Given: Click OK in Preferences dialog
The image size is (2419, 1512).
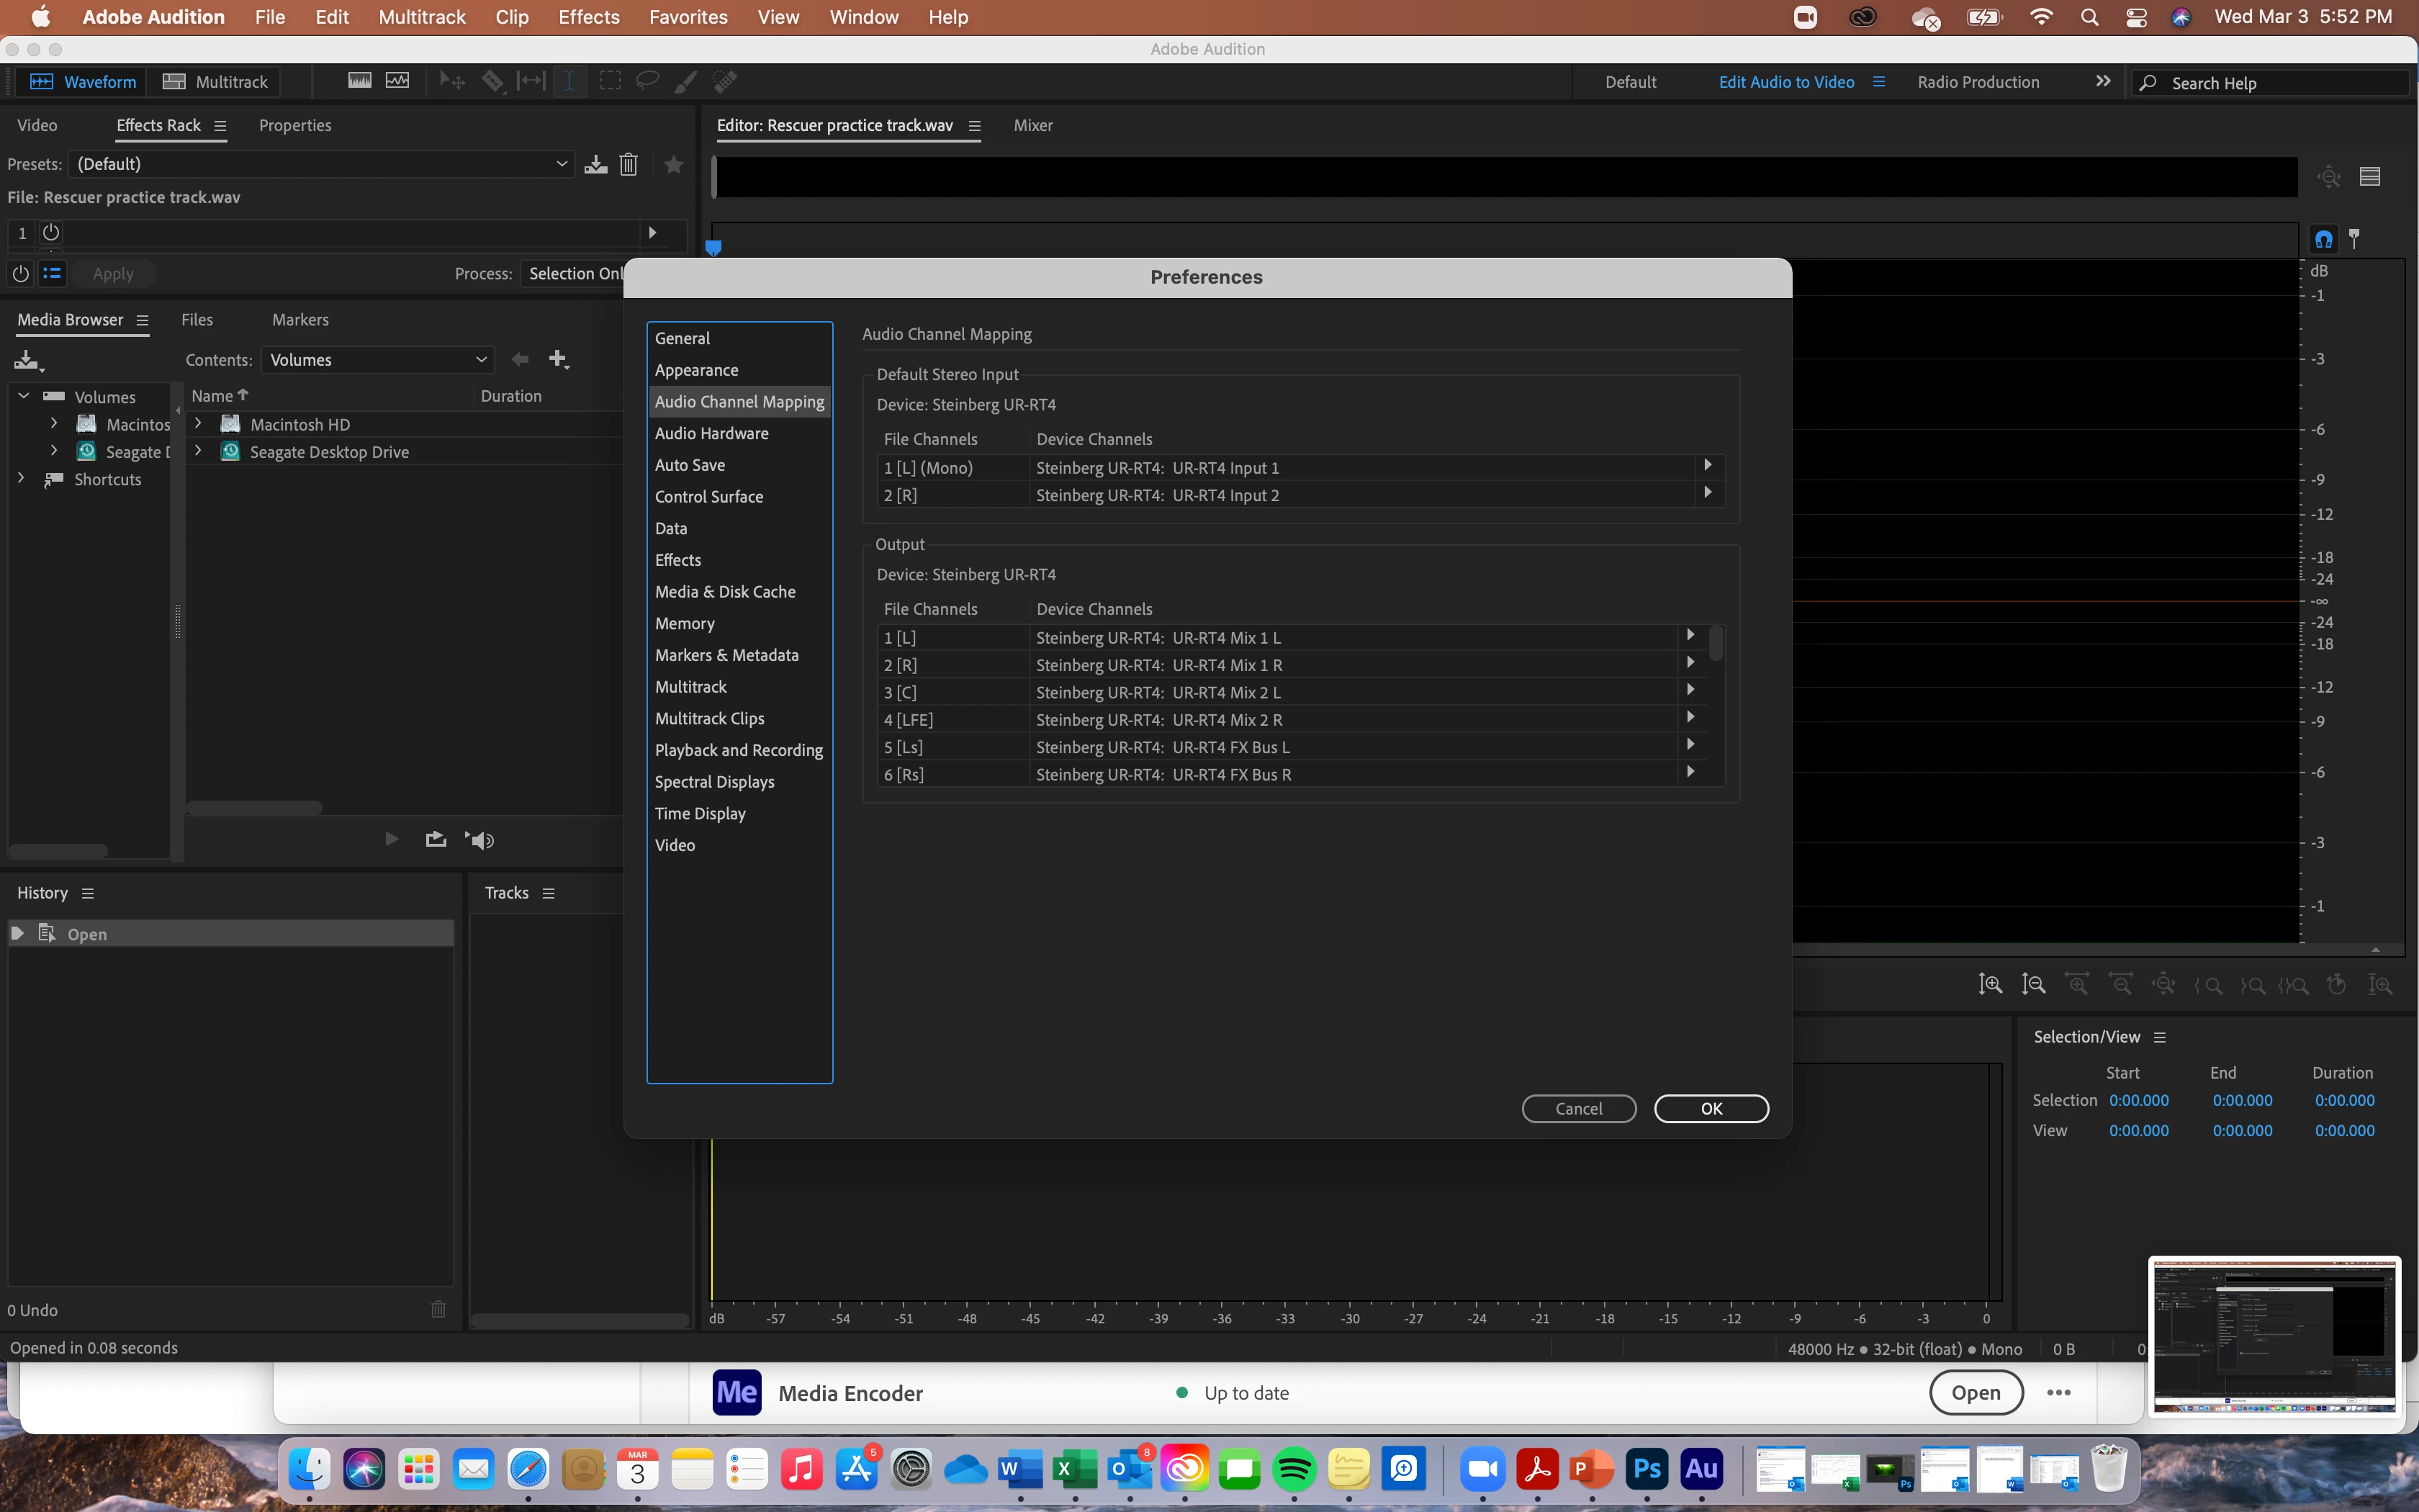Looking at the screenshot, I should (1711, 1108).
